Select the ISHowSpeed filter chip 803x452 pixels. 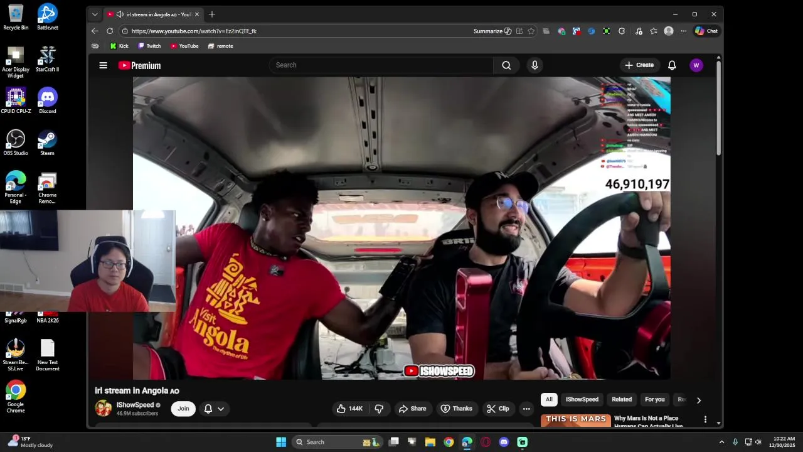pos(582,399)
